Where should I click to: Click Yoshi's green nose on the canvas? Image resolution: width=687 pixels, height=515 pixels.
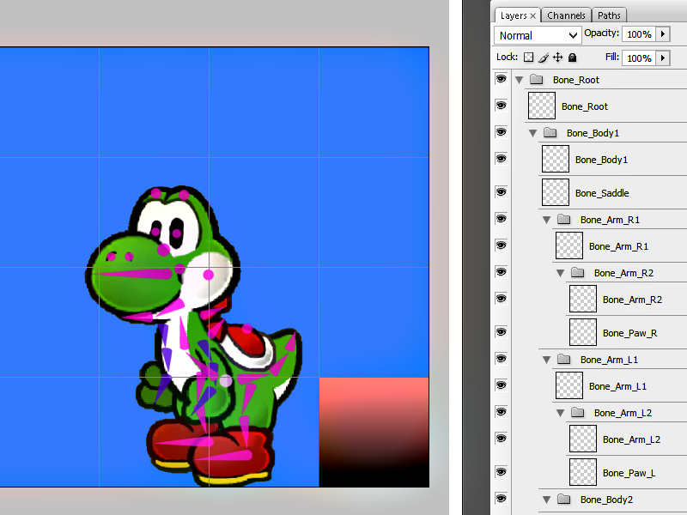point(134,271)
